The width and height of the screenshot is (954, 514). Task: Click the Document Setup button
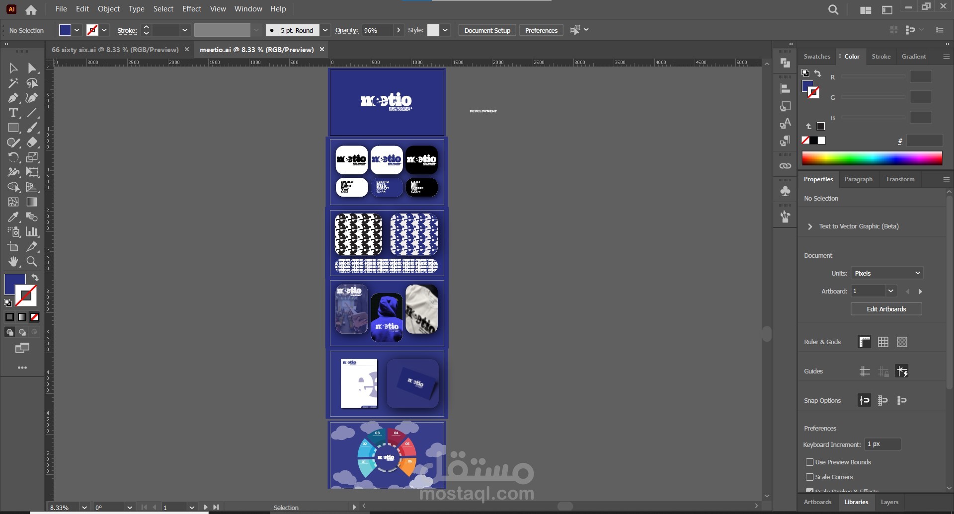pos(487,30)
